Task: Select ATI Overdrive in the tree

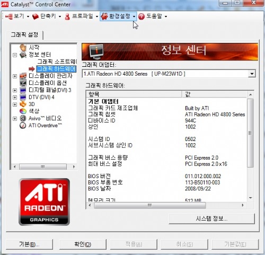Action: click(45, 125)
